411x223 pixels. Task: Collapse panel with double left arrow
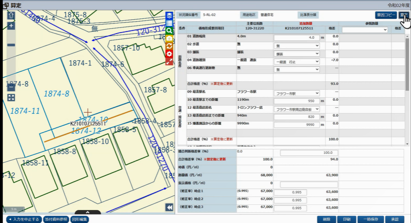(169, 207)
